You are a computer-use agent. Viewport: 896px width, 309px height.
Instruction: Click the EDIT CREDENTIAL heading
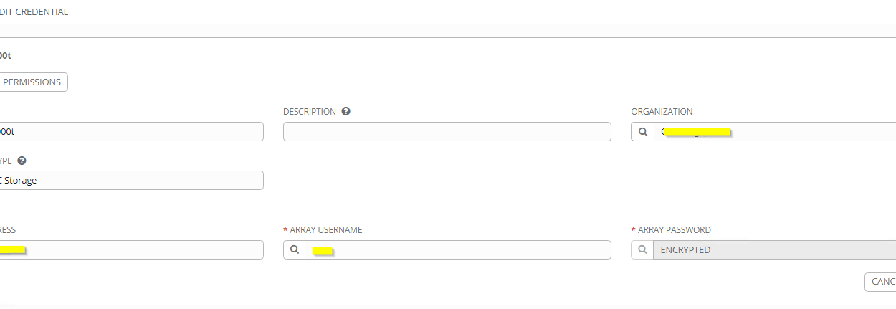point(34,12)
